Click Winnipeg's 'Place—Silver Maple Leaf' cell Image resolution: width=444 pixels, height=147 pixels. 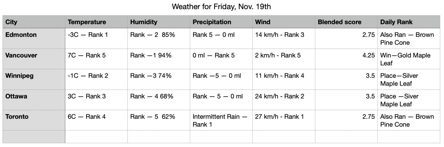(409, 80)
